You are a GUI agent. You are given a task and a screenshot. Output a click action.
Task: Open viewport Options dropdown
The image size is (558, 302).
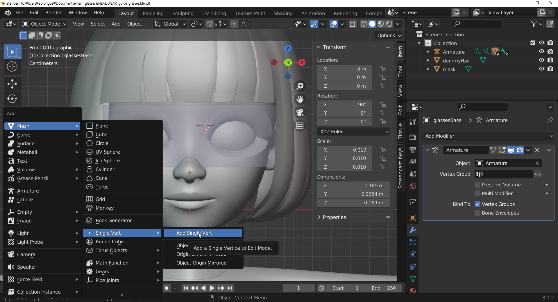point(389,35)
